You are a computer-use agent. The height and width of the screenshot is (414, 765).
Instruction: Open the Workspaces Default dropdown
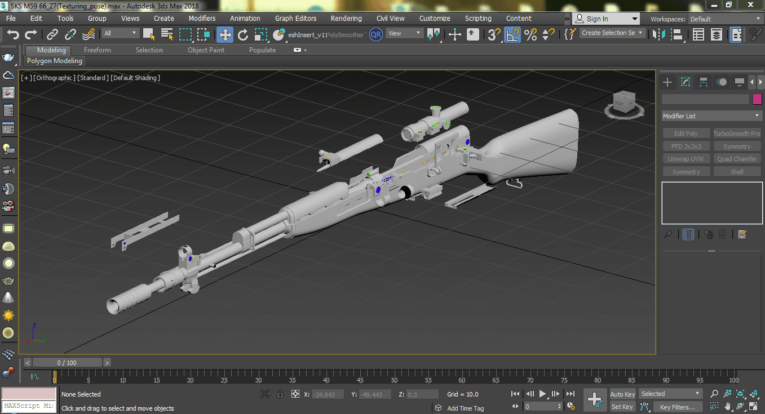[x=725, y=19]
